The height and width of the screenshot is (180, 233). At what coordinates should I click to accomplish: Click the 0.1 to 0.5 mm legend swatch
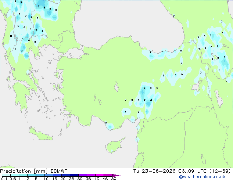pos(6,175)
